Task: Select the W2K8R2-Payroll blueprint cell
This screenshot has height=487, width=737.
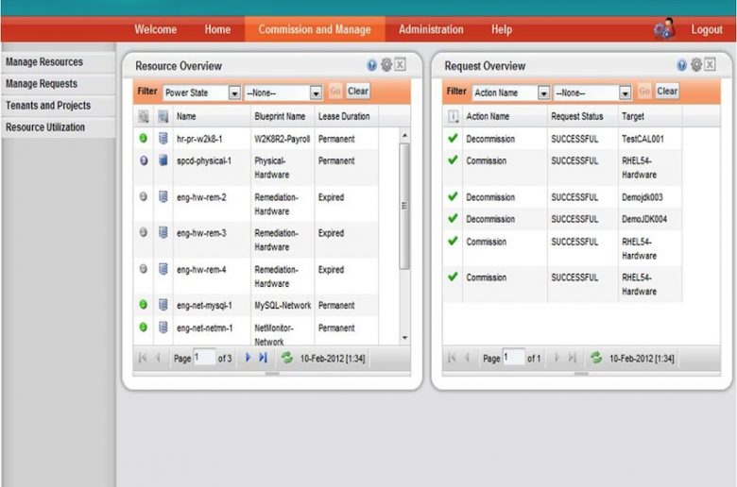Action: (282, 139)
